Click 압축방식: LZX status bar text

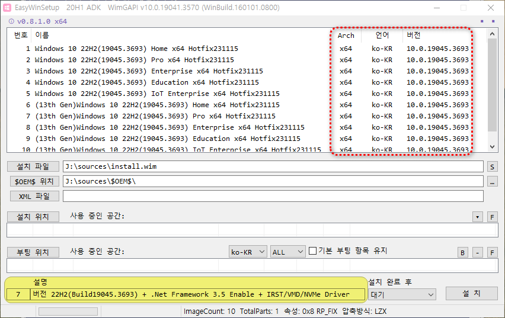point(364,311)
